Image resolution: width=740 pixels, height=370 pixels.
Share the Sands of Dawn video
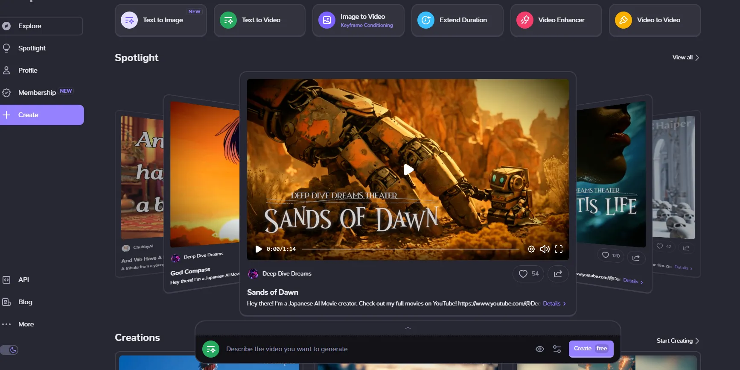(x=558, y=274)
